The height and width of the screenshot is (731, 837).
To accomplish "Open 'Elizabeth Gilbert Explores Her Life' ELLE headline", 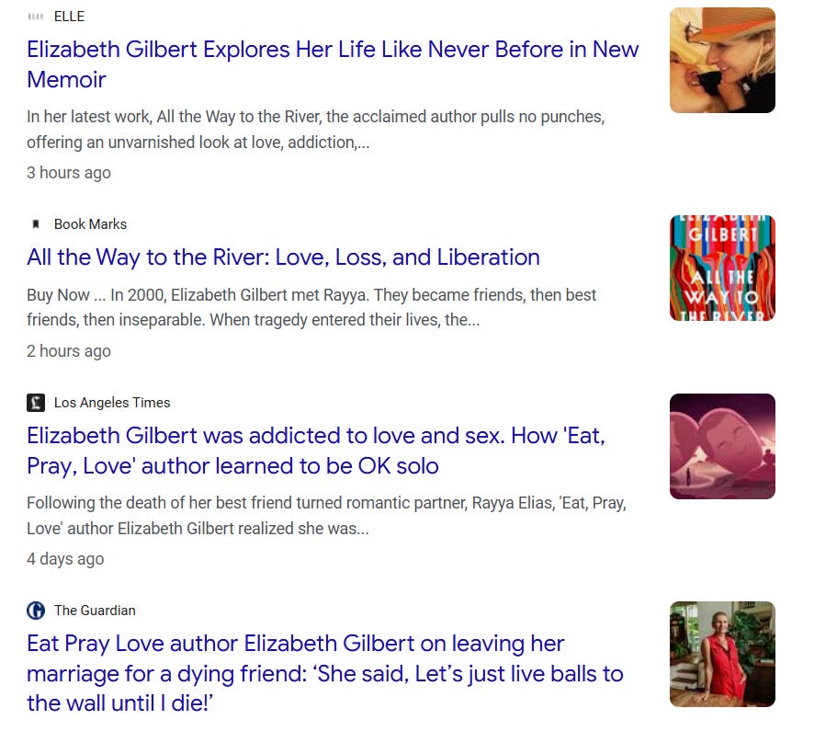I will pyautogui.click(x=333, y=64).
